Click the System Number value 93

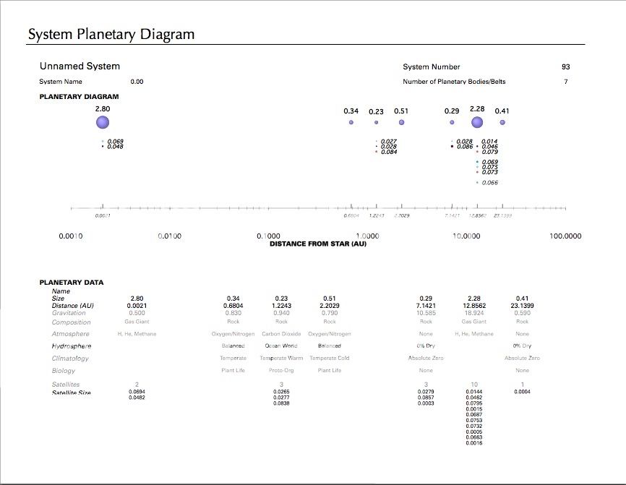coord(566,66)
